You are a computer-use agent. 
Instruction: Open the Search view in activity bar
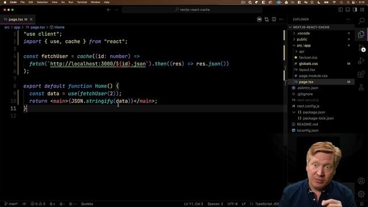[x=361, y=21]
